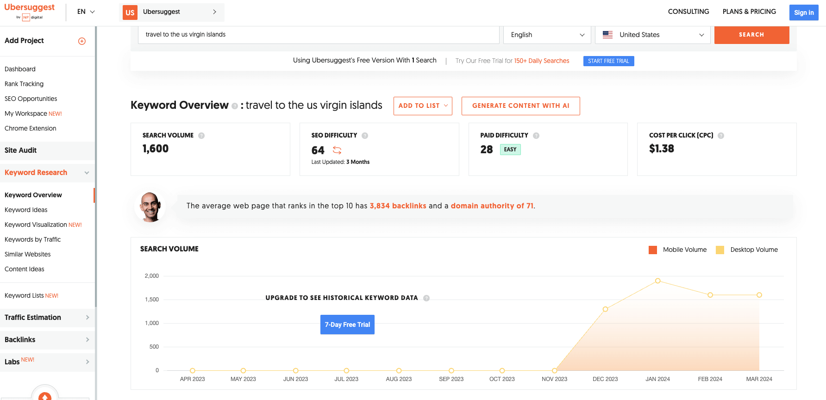Image resolution: width=826 pixels, height=400 pixels.
Task: Click the Sign in button
Action: pos(804,12)
